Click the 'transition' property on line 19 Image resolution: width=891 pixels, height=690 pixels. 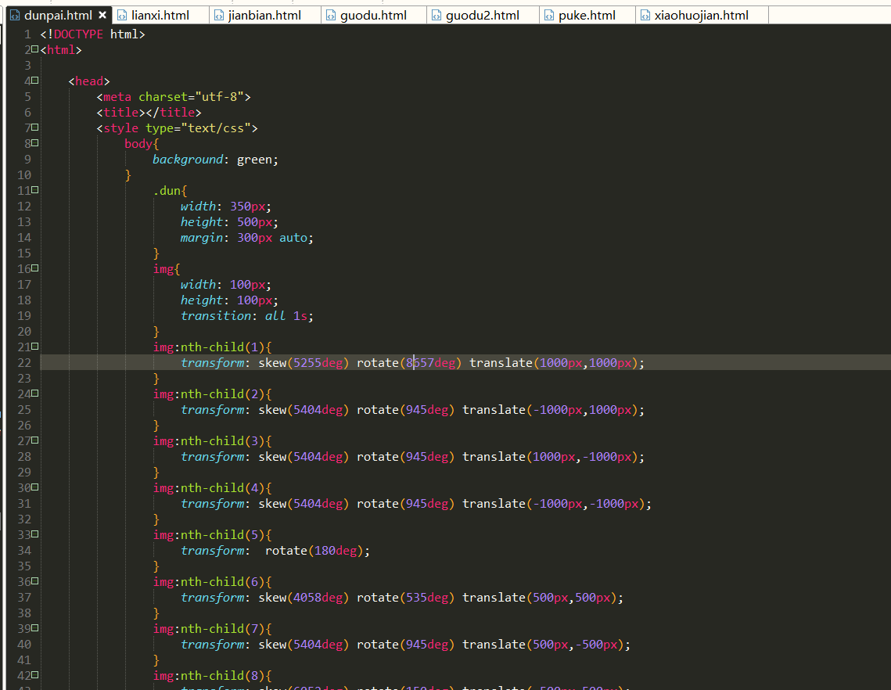click(x=215, y=315)
